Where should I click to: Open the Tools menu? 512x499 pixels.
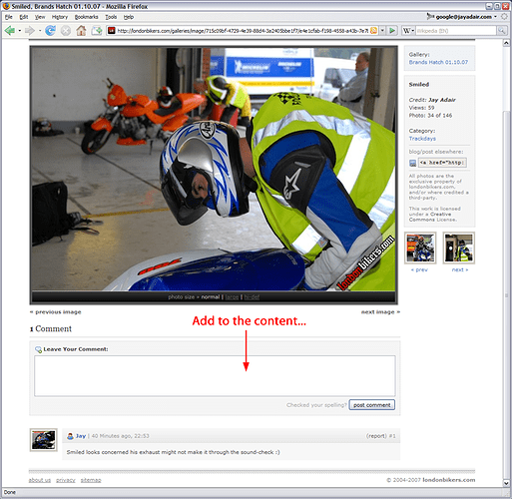click(111, 17)
